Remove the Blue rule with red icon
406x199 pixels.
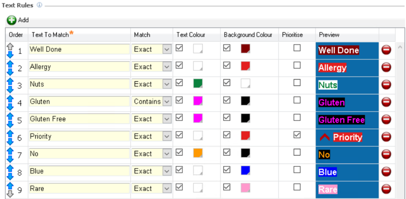coord(386,172)
